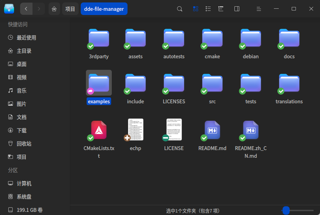The width and height of the screenshot is (320, 215).
Task: Switch to list view
Action: point(208,9)
